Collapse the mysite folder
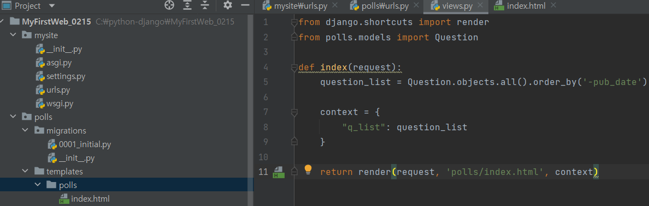This screenshot has width=649, height=206. coord(13,35)
